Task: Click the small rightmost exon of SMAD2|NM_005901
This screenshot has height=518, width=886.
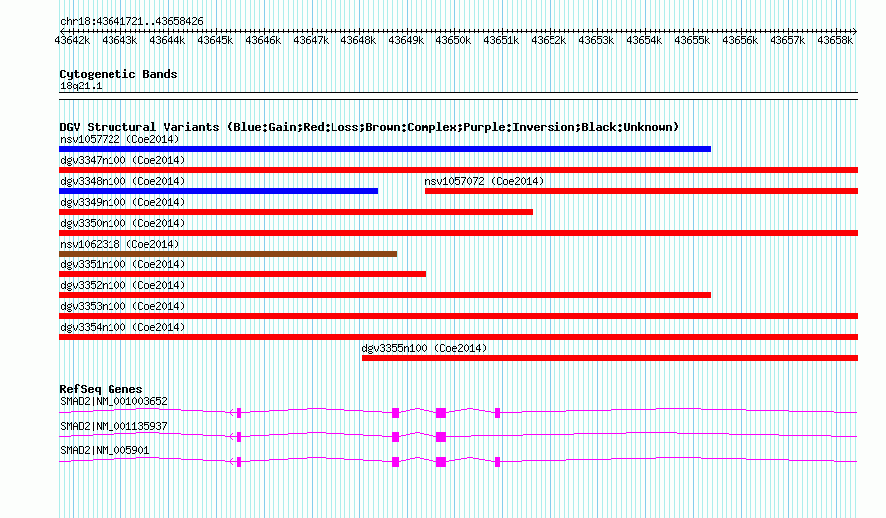Action: pyautogui.click(x=497, y=462)
